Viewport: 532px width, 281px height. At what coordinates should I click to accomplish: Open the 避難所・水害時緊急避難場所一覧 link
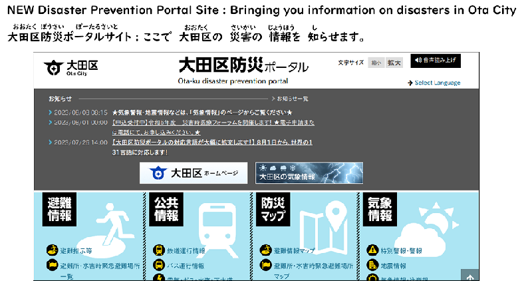point(100,271)
